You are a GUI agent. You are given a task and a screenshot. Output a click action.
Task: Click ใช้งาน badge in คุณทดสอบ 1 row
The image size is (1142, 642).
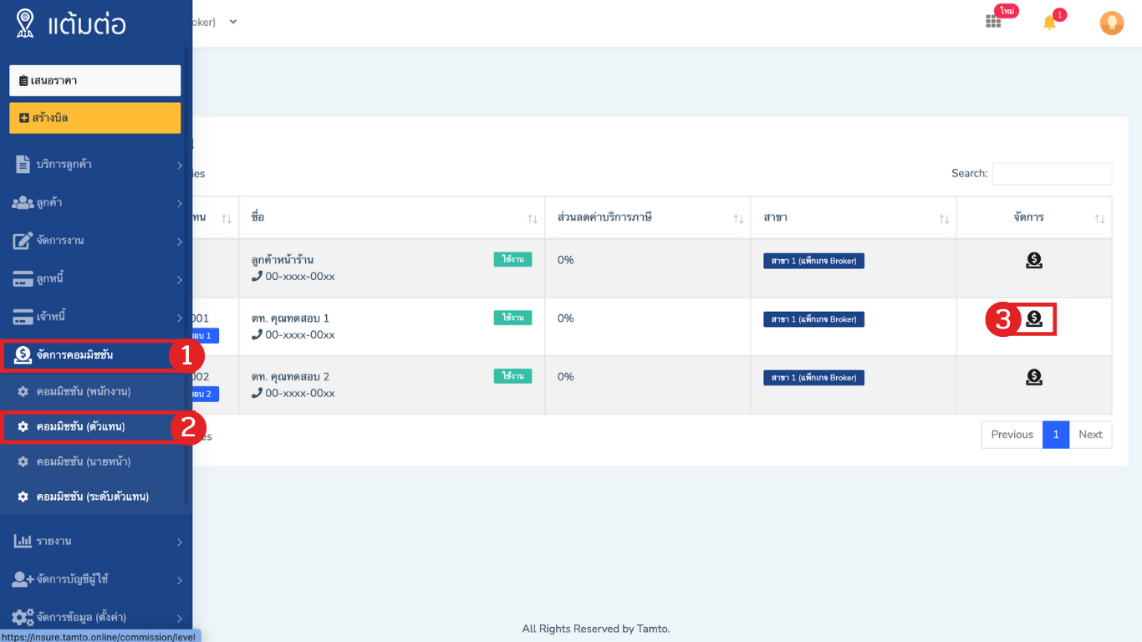[x=512, y=318]
